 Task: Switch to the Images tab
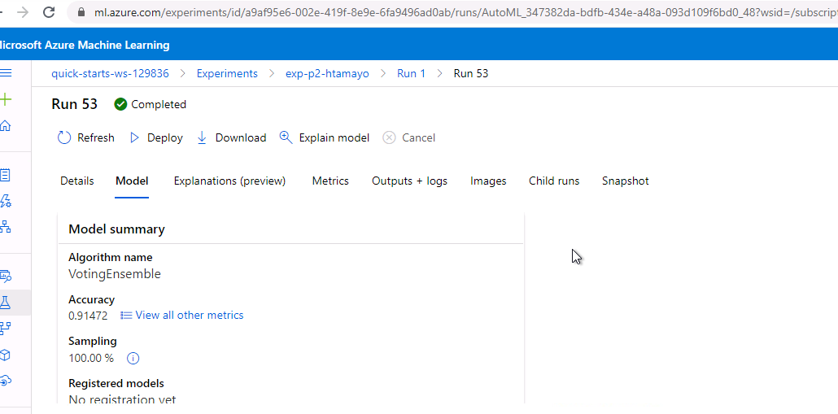[488, 181]
